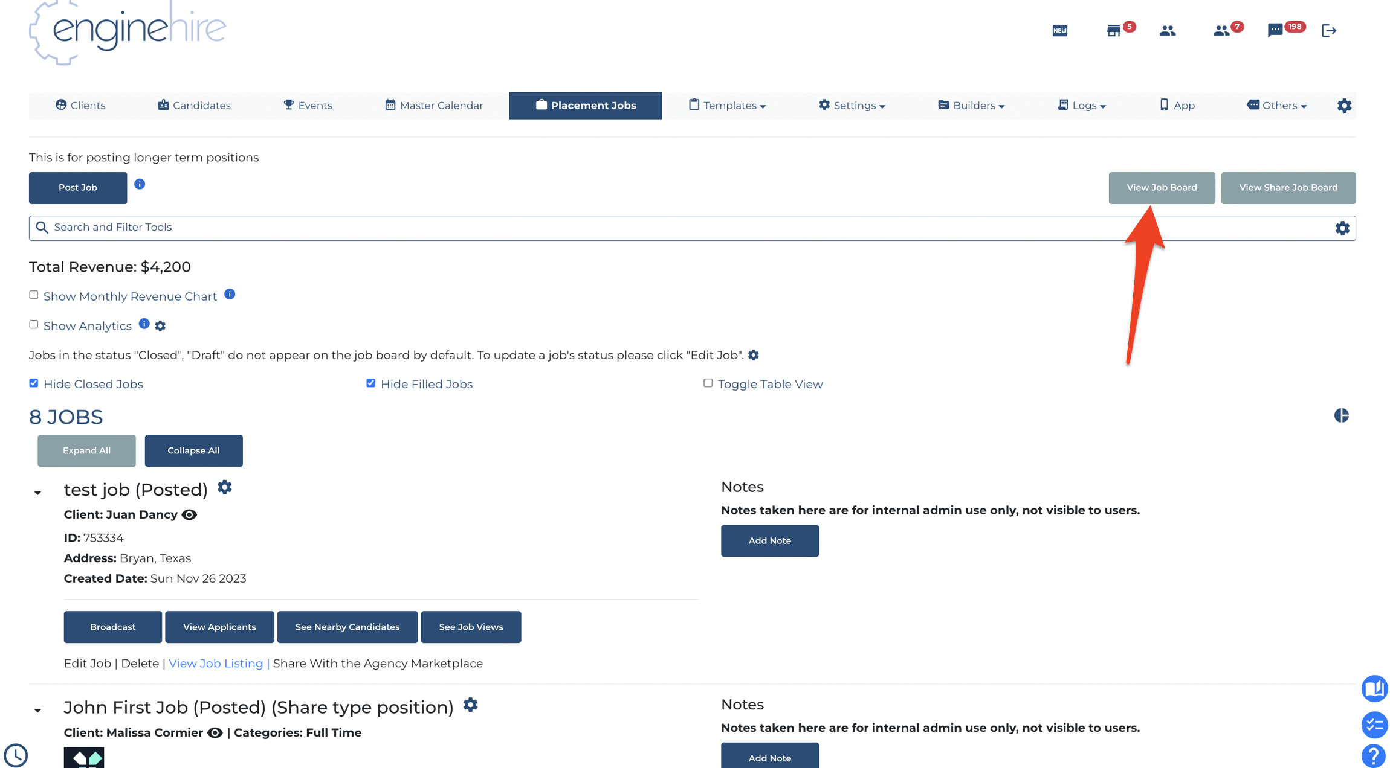Open the checklist floating icon
1390x768 pixels.
tap(1374, 725)
